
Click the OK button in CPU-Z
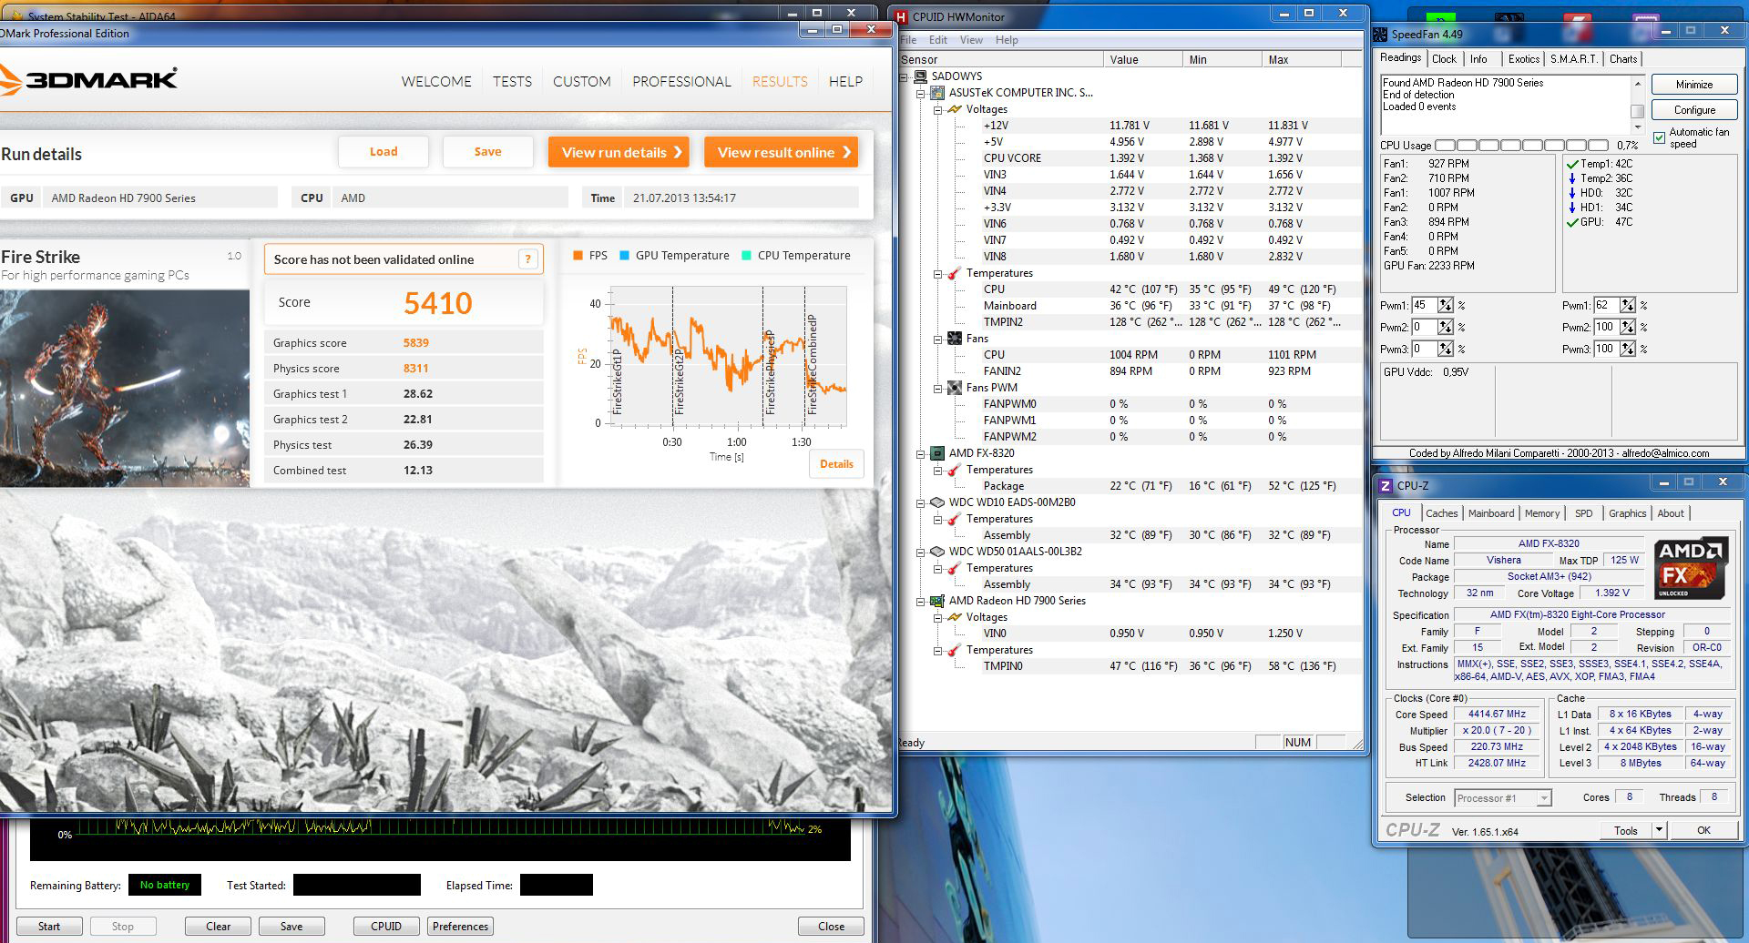(1703, 830)
